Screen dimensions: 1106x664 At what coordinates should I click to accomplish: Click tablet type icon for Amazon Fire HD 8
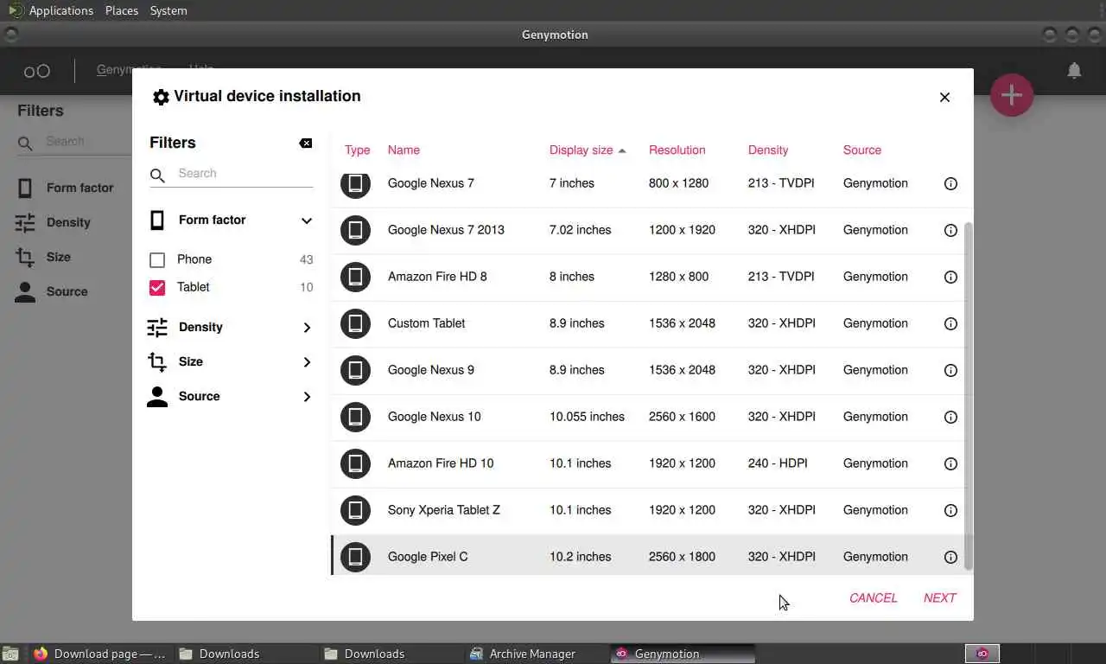click(x=355, y=277)
